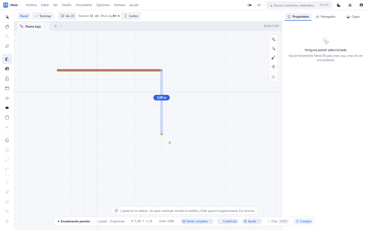Activate the hand pan tool

click(7, 27)
